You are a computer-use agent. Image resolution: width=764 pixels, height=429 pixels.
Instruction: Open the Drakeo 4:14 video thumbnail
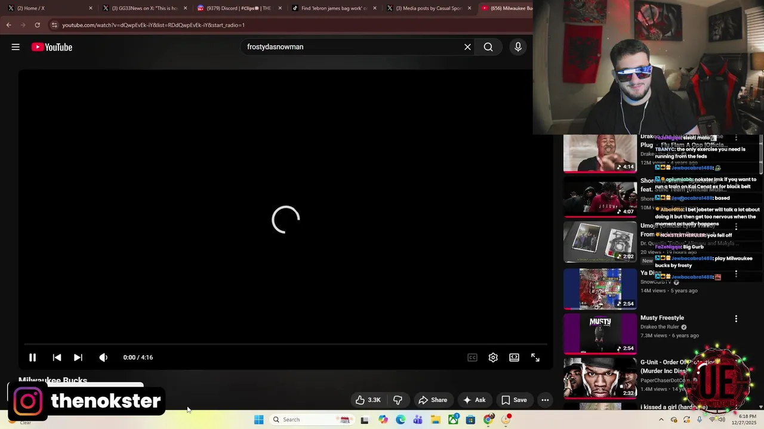pyautogui.click(x=600, y=153)
